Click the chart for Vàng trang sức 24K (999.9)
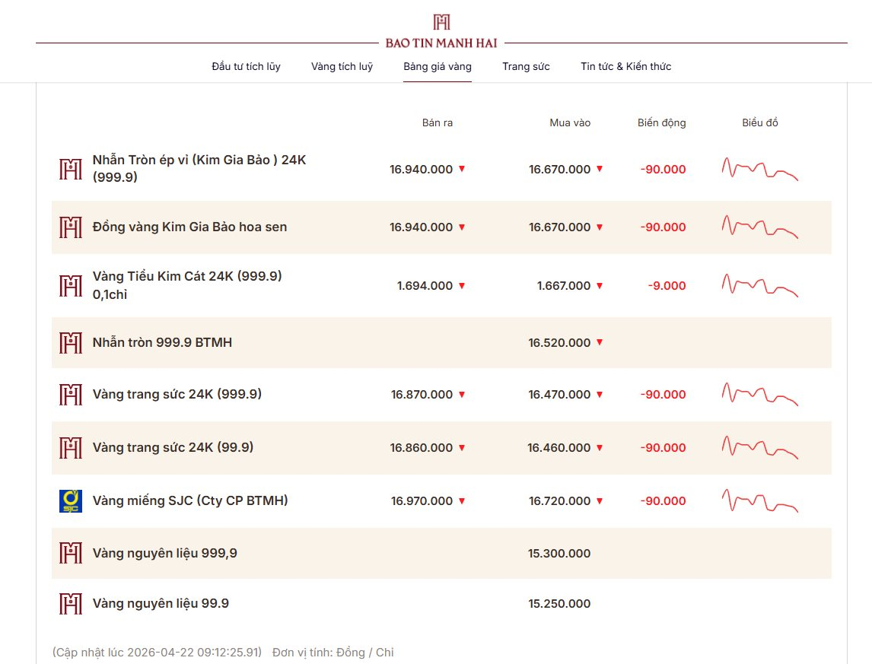This screenshot has height=664, width=872. tap(759, 394)
